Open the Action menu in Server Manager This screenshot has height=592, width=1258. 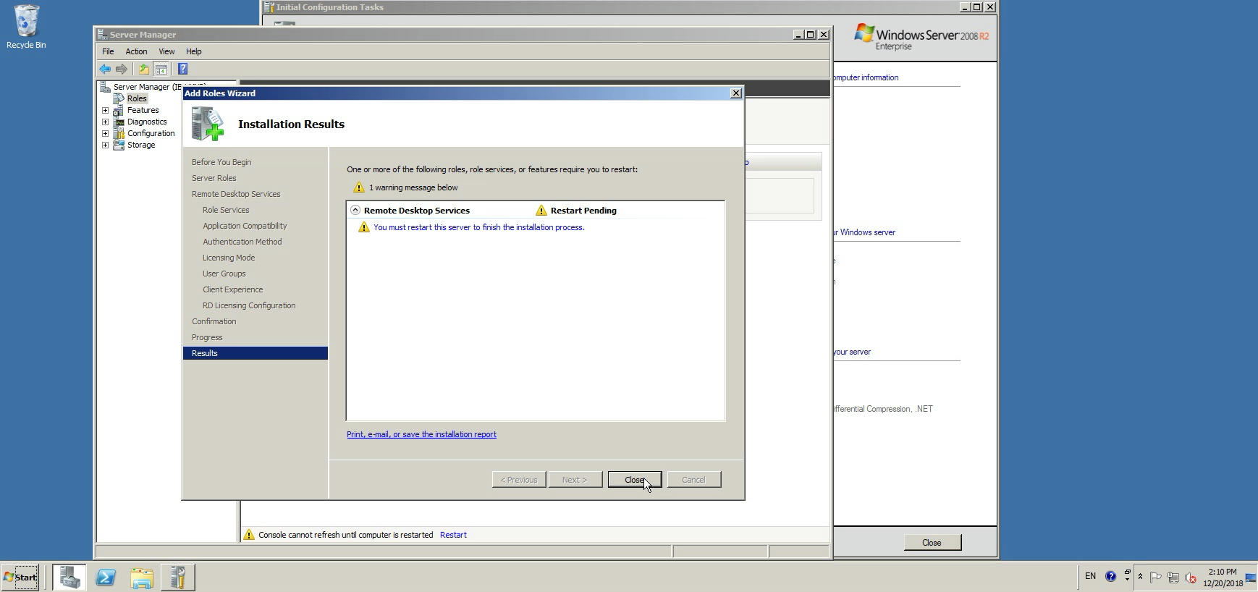[x=136, y=51]
